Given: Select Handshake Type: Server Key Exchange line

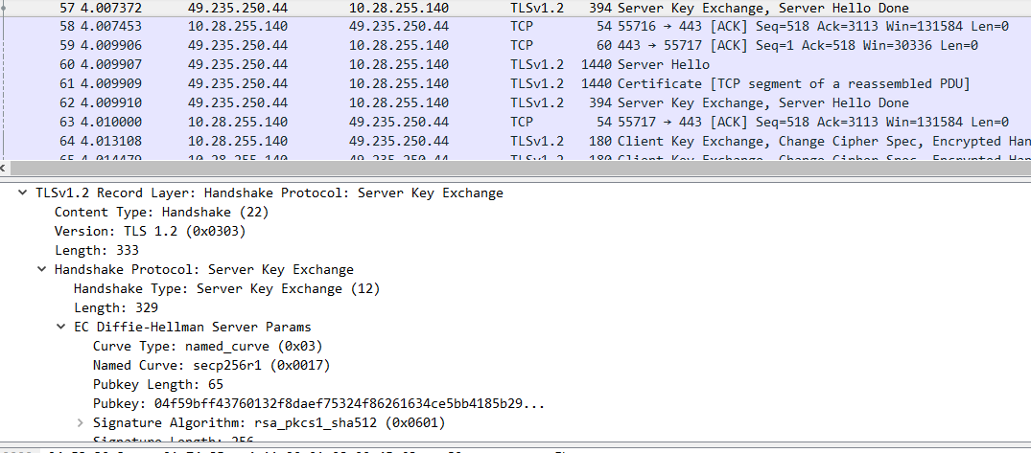Looking at the screenshot, I should click(226, 288).
